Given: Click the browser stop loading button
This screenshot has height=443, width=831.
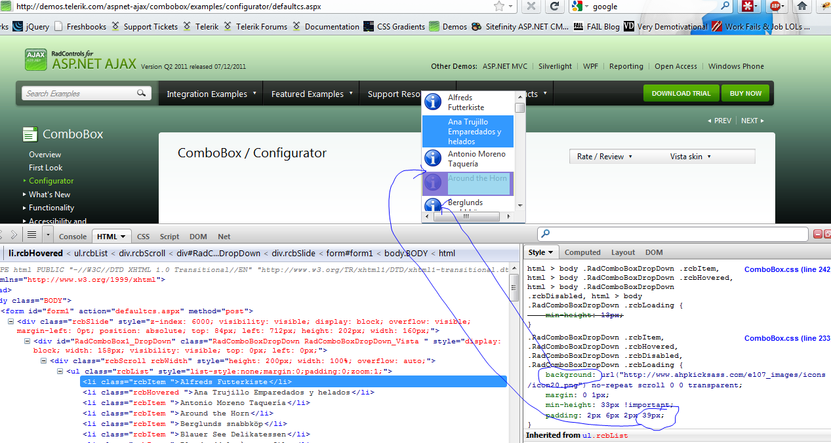Looking at the screenshot, I should (x=532, y=6).
